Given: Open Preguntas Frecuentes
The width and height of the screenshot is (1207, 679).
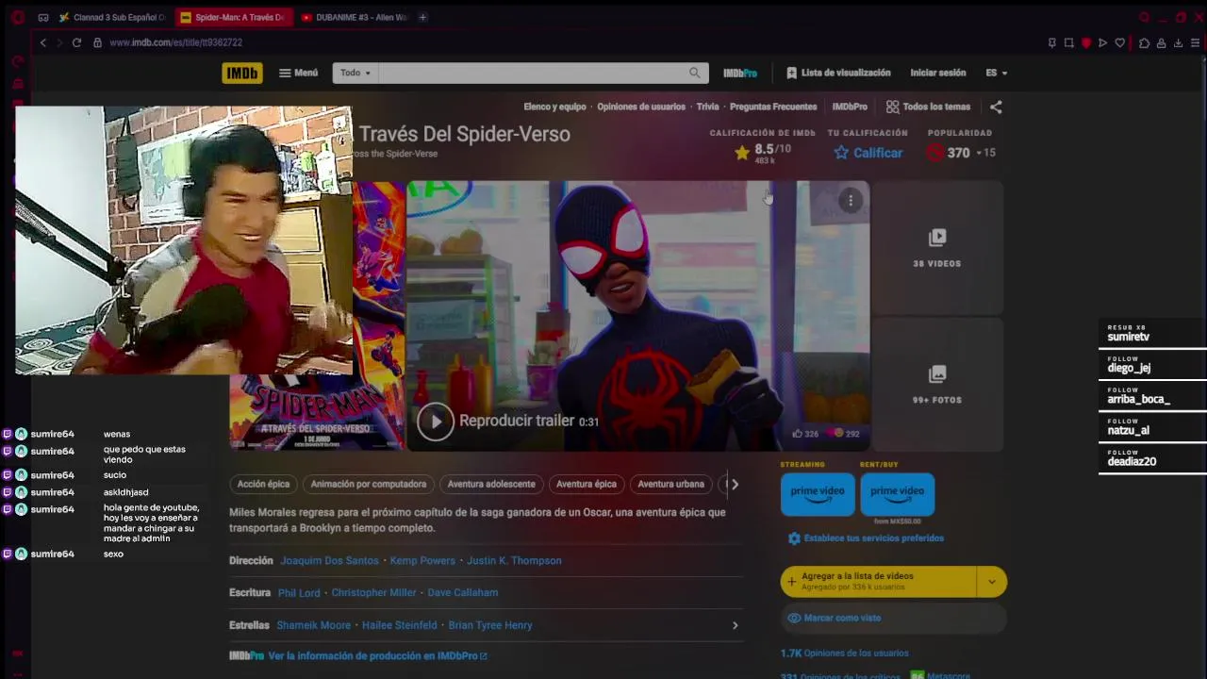Looking at the screenshot, I should pos(773,107).
